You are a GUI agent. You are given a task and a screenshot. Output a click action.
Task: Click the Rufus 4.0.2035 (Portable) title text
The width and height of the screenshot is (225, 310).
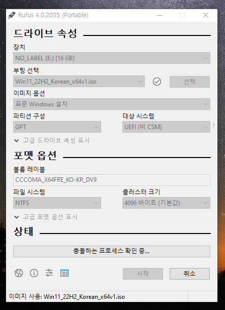click(x=53, y=15)
